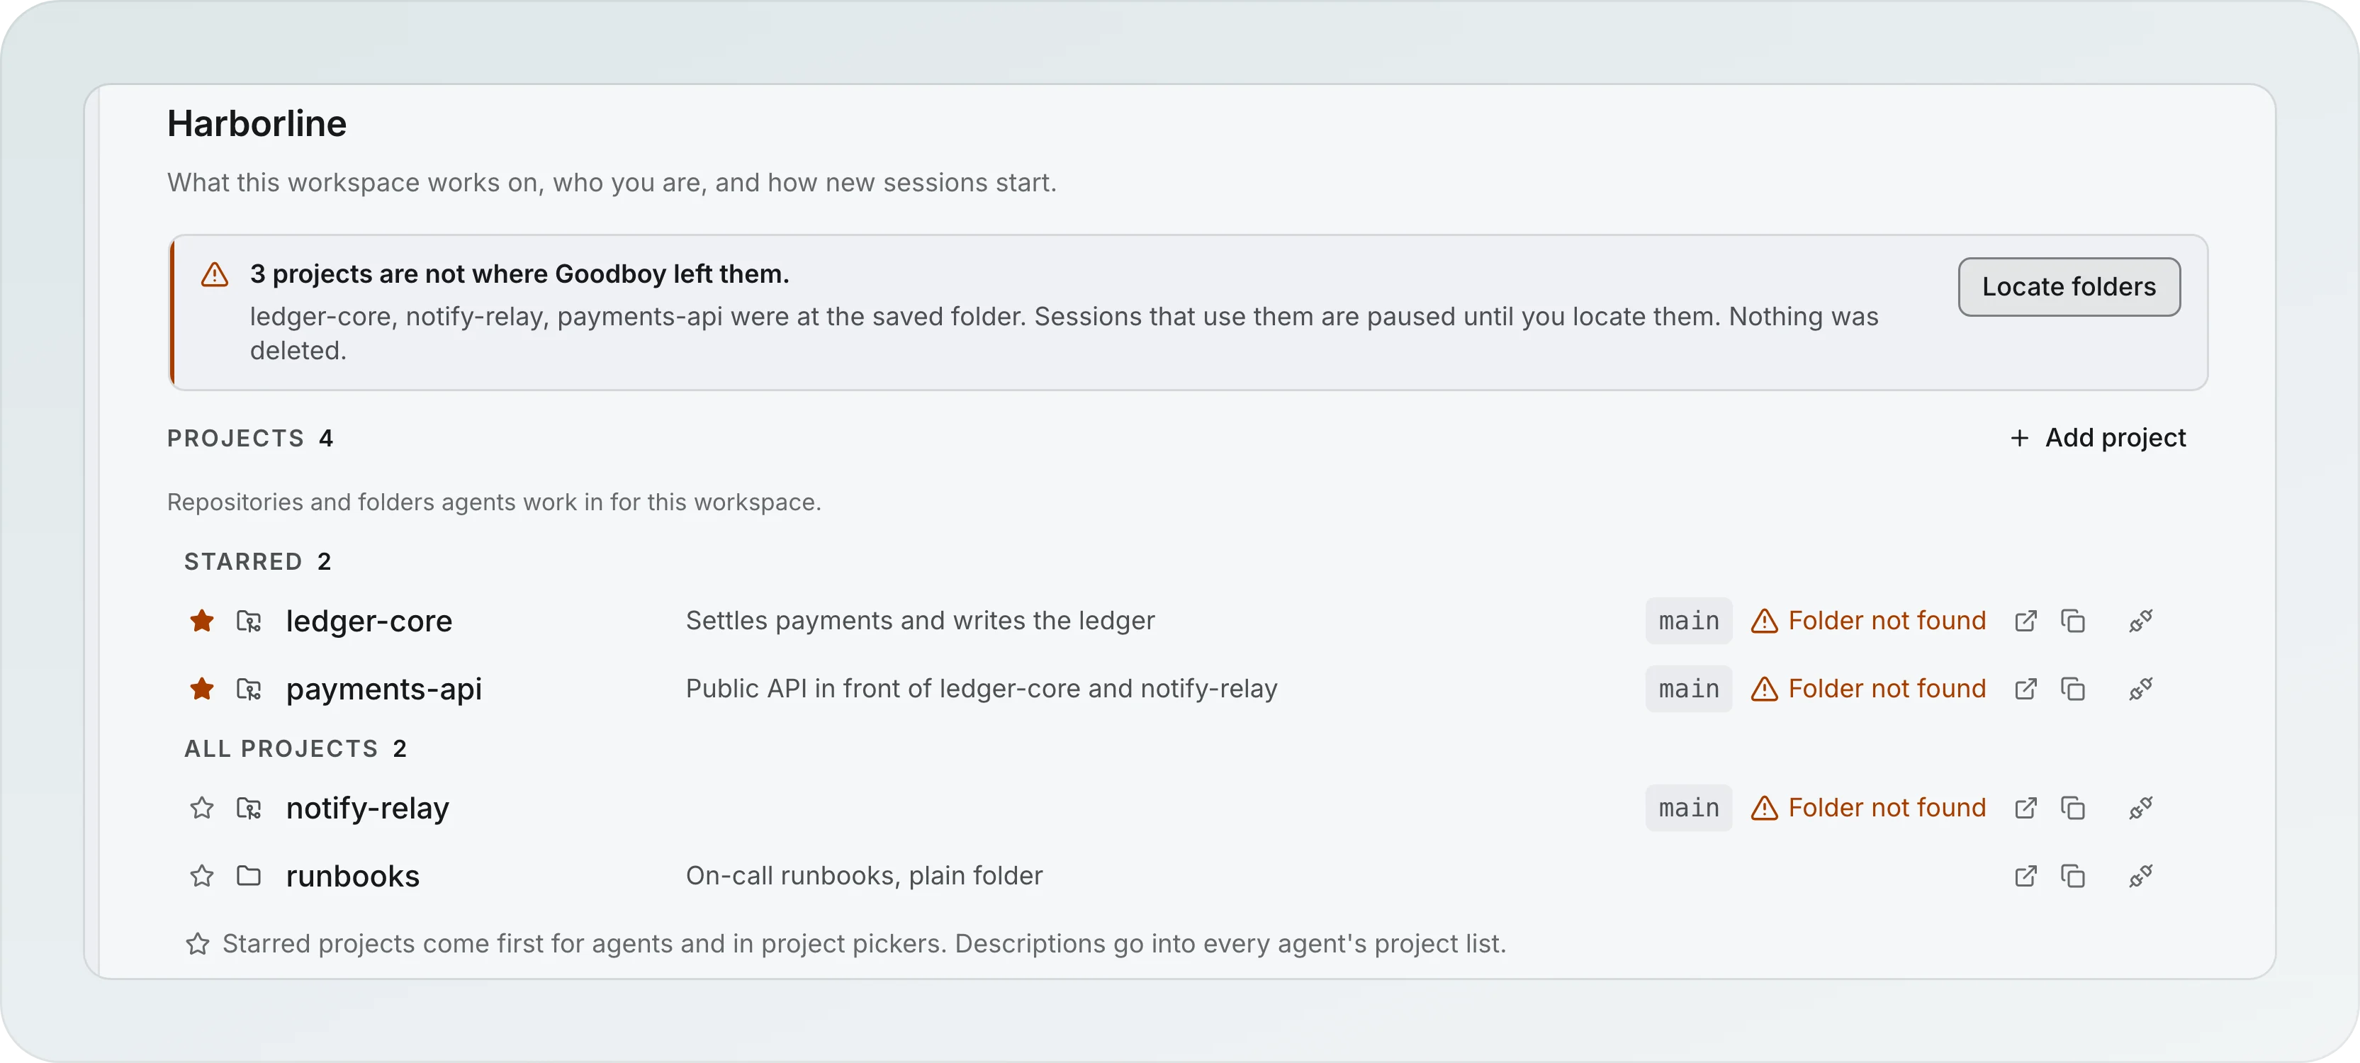Click runbooks unlink icon
The image size is (2360, 1063).
tap(2140, 876)
